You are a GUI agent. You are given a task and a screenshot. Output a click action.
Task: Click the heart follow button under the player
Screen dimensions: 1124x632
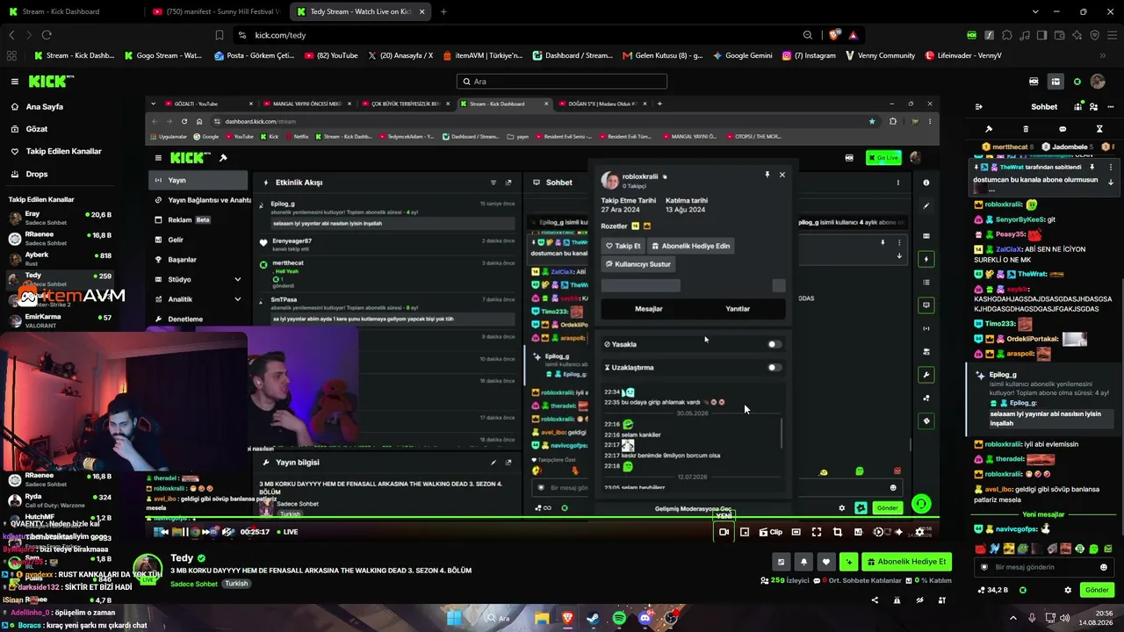(825, 562)
